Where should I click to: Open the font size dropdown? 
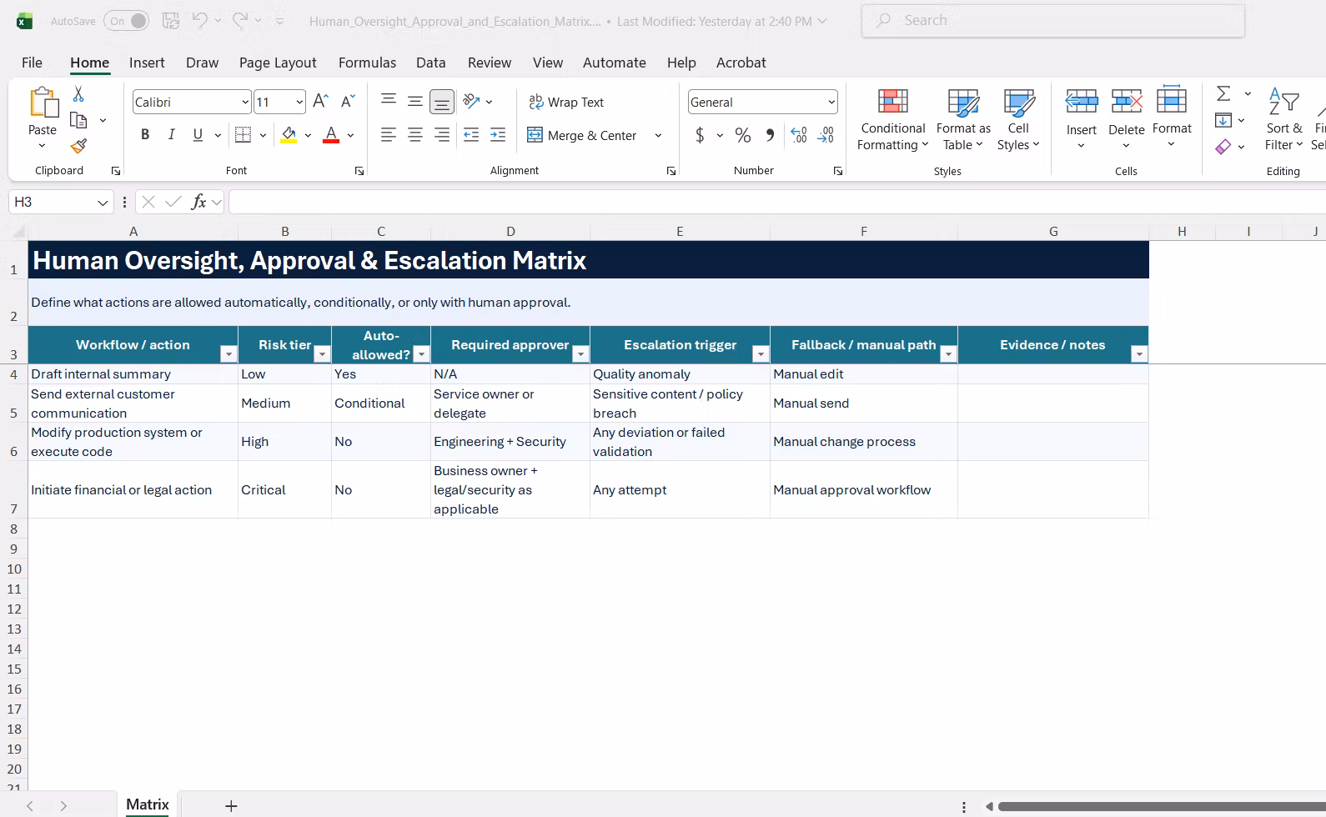pos(299,102)
